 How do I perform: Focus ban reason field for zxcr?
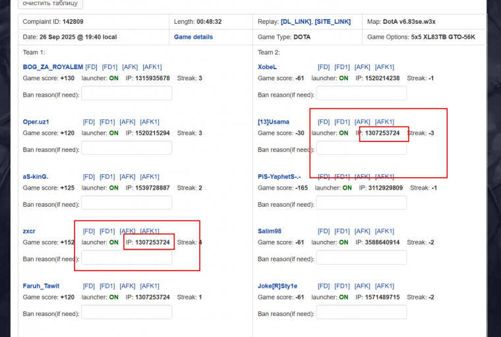127,257
